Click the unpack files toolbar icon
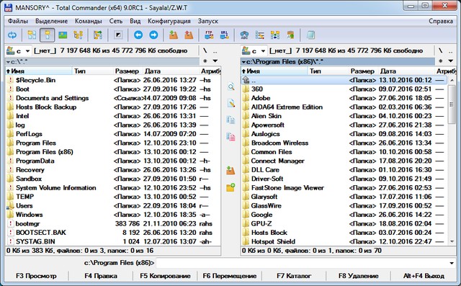The width and height of the screenshot is (461, 286). tap(189, 35)
